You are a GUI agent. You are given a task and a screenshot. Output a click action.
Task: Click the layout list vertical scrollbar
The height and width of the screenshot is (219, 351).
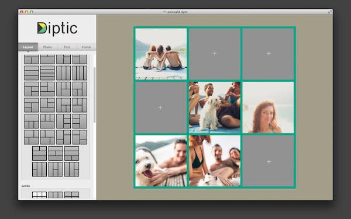[x=94, y=95]
